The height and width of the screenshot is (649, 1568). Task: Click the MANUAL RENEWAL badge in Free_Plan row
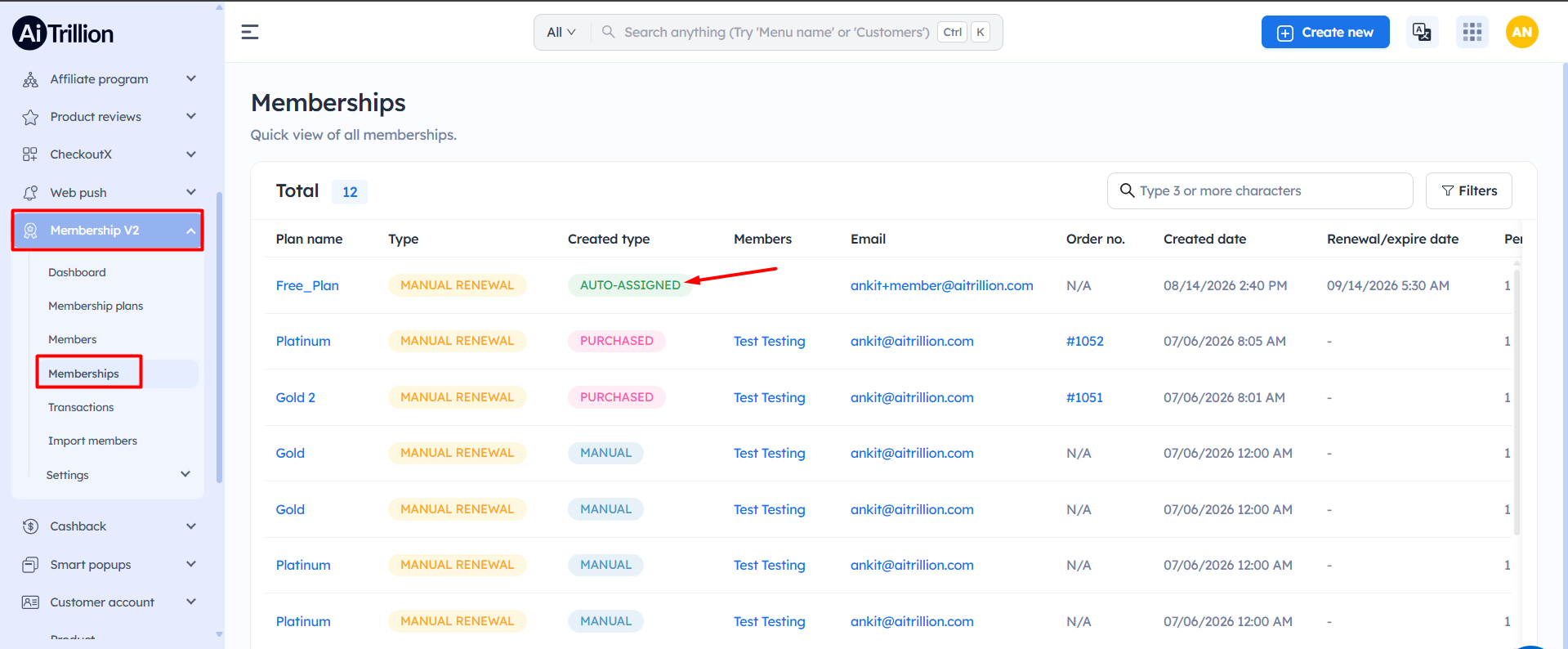coord(458,285)
